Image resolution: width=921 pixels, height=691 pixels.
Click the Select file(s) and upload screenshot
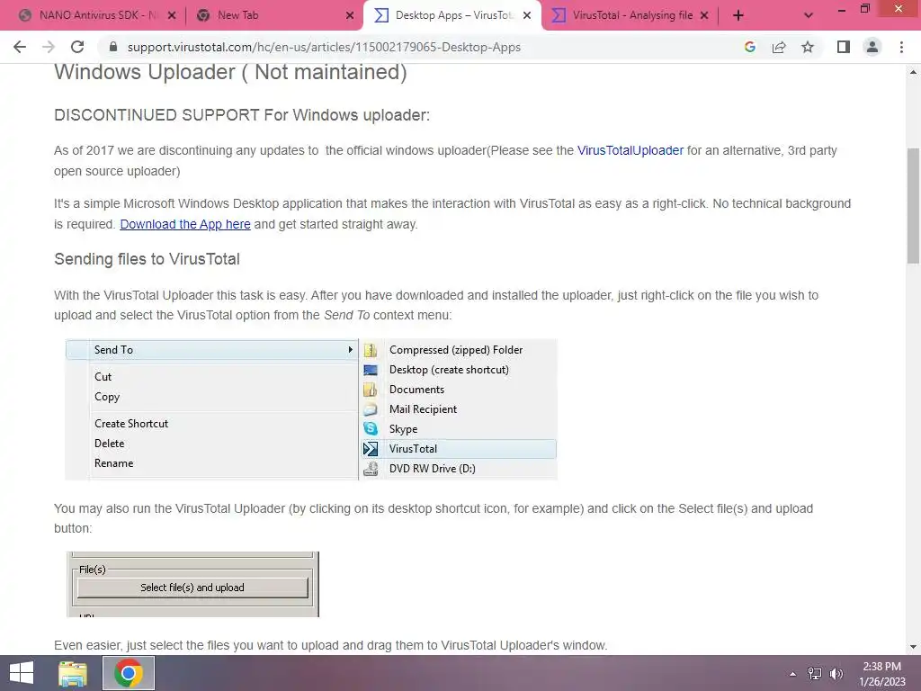click(192, 584)
